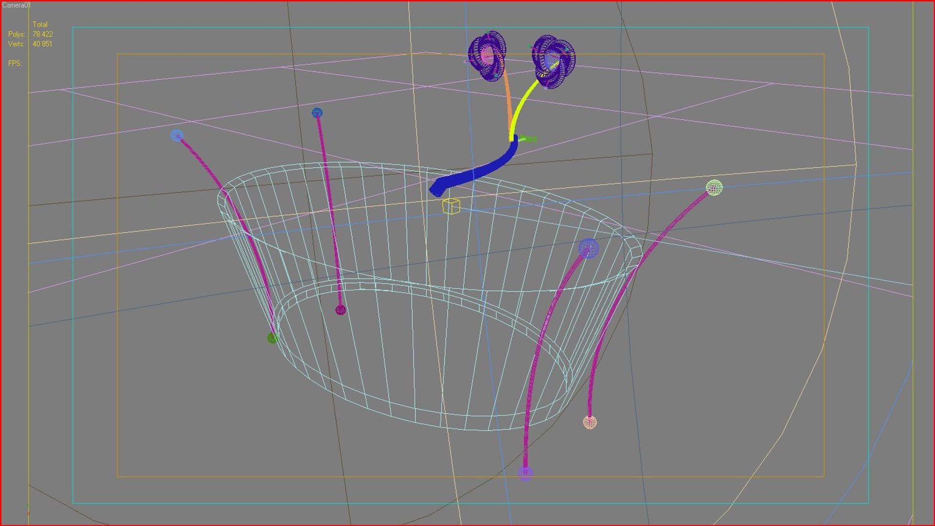
Task: Select the light blue sphere at far left
Action: [x=177, y=135]
